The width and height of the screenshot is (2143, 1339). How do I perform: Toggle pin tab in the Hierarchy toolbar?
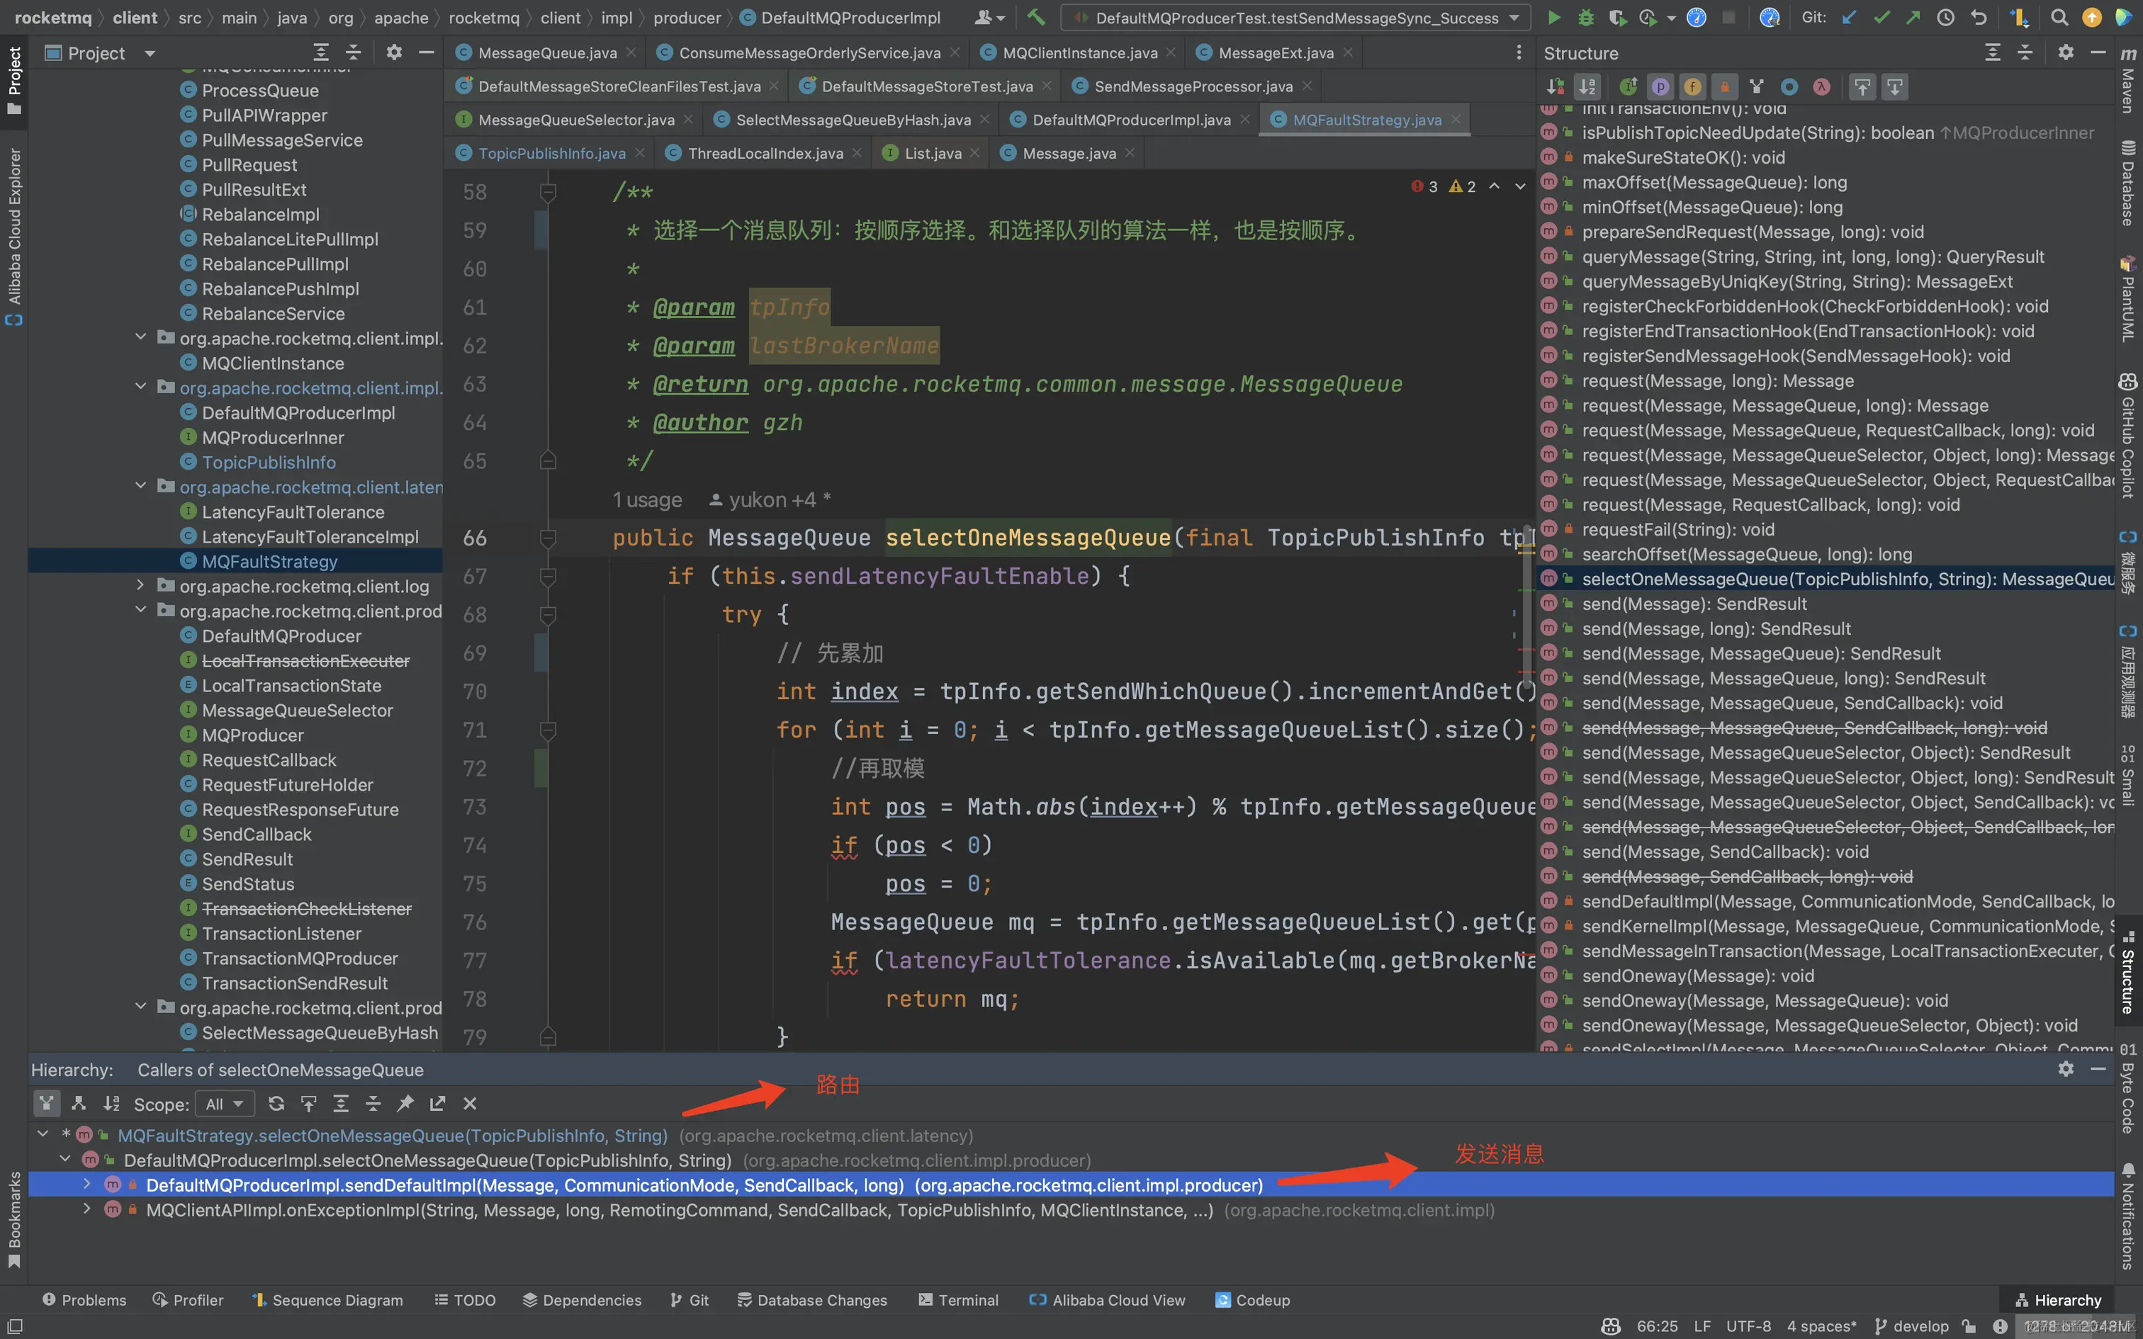click(405, 1104)
